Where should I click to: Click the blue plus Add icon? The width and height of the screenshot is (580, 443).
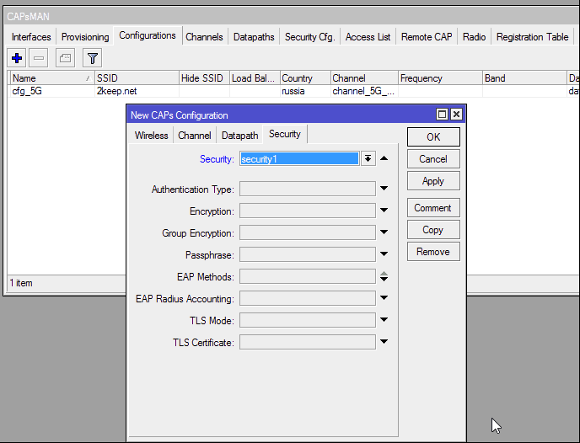click(17, 58)
